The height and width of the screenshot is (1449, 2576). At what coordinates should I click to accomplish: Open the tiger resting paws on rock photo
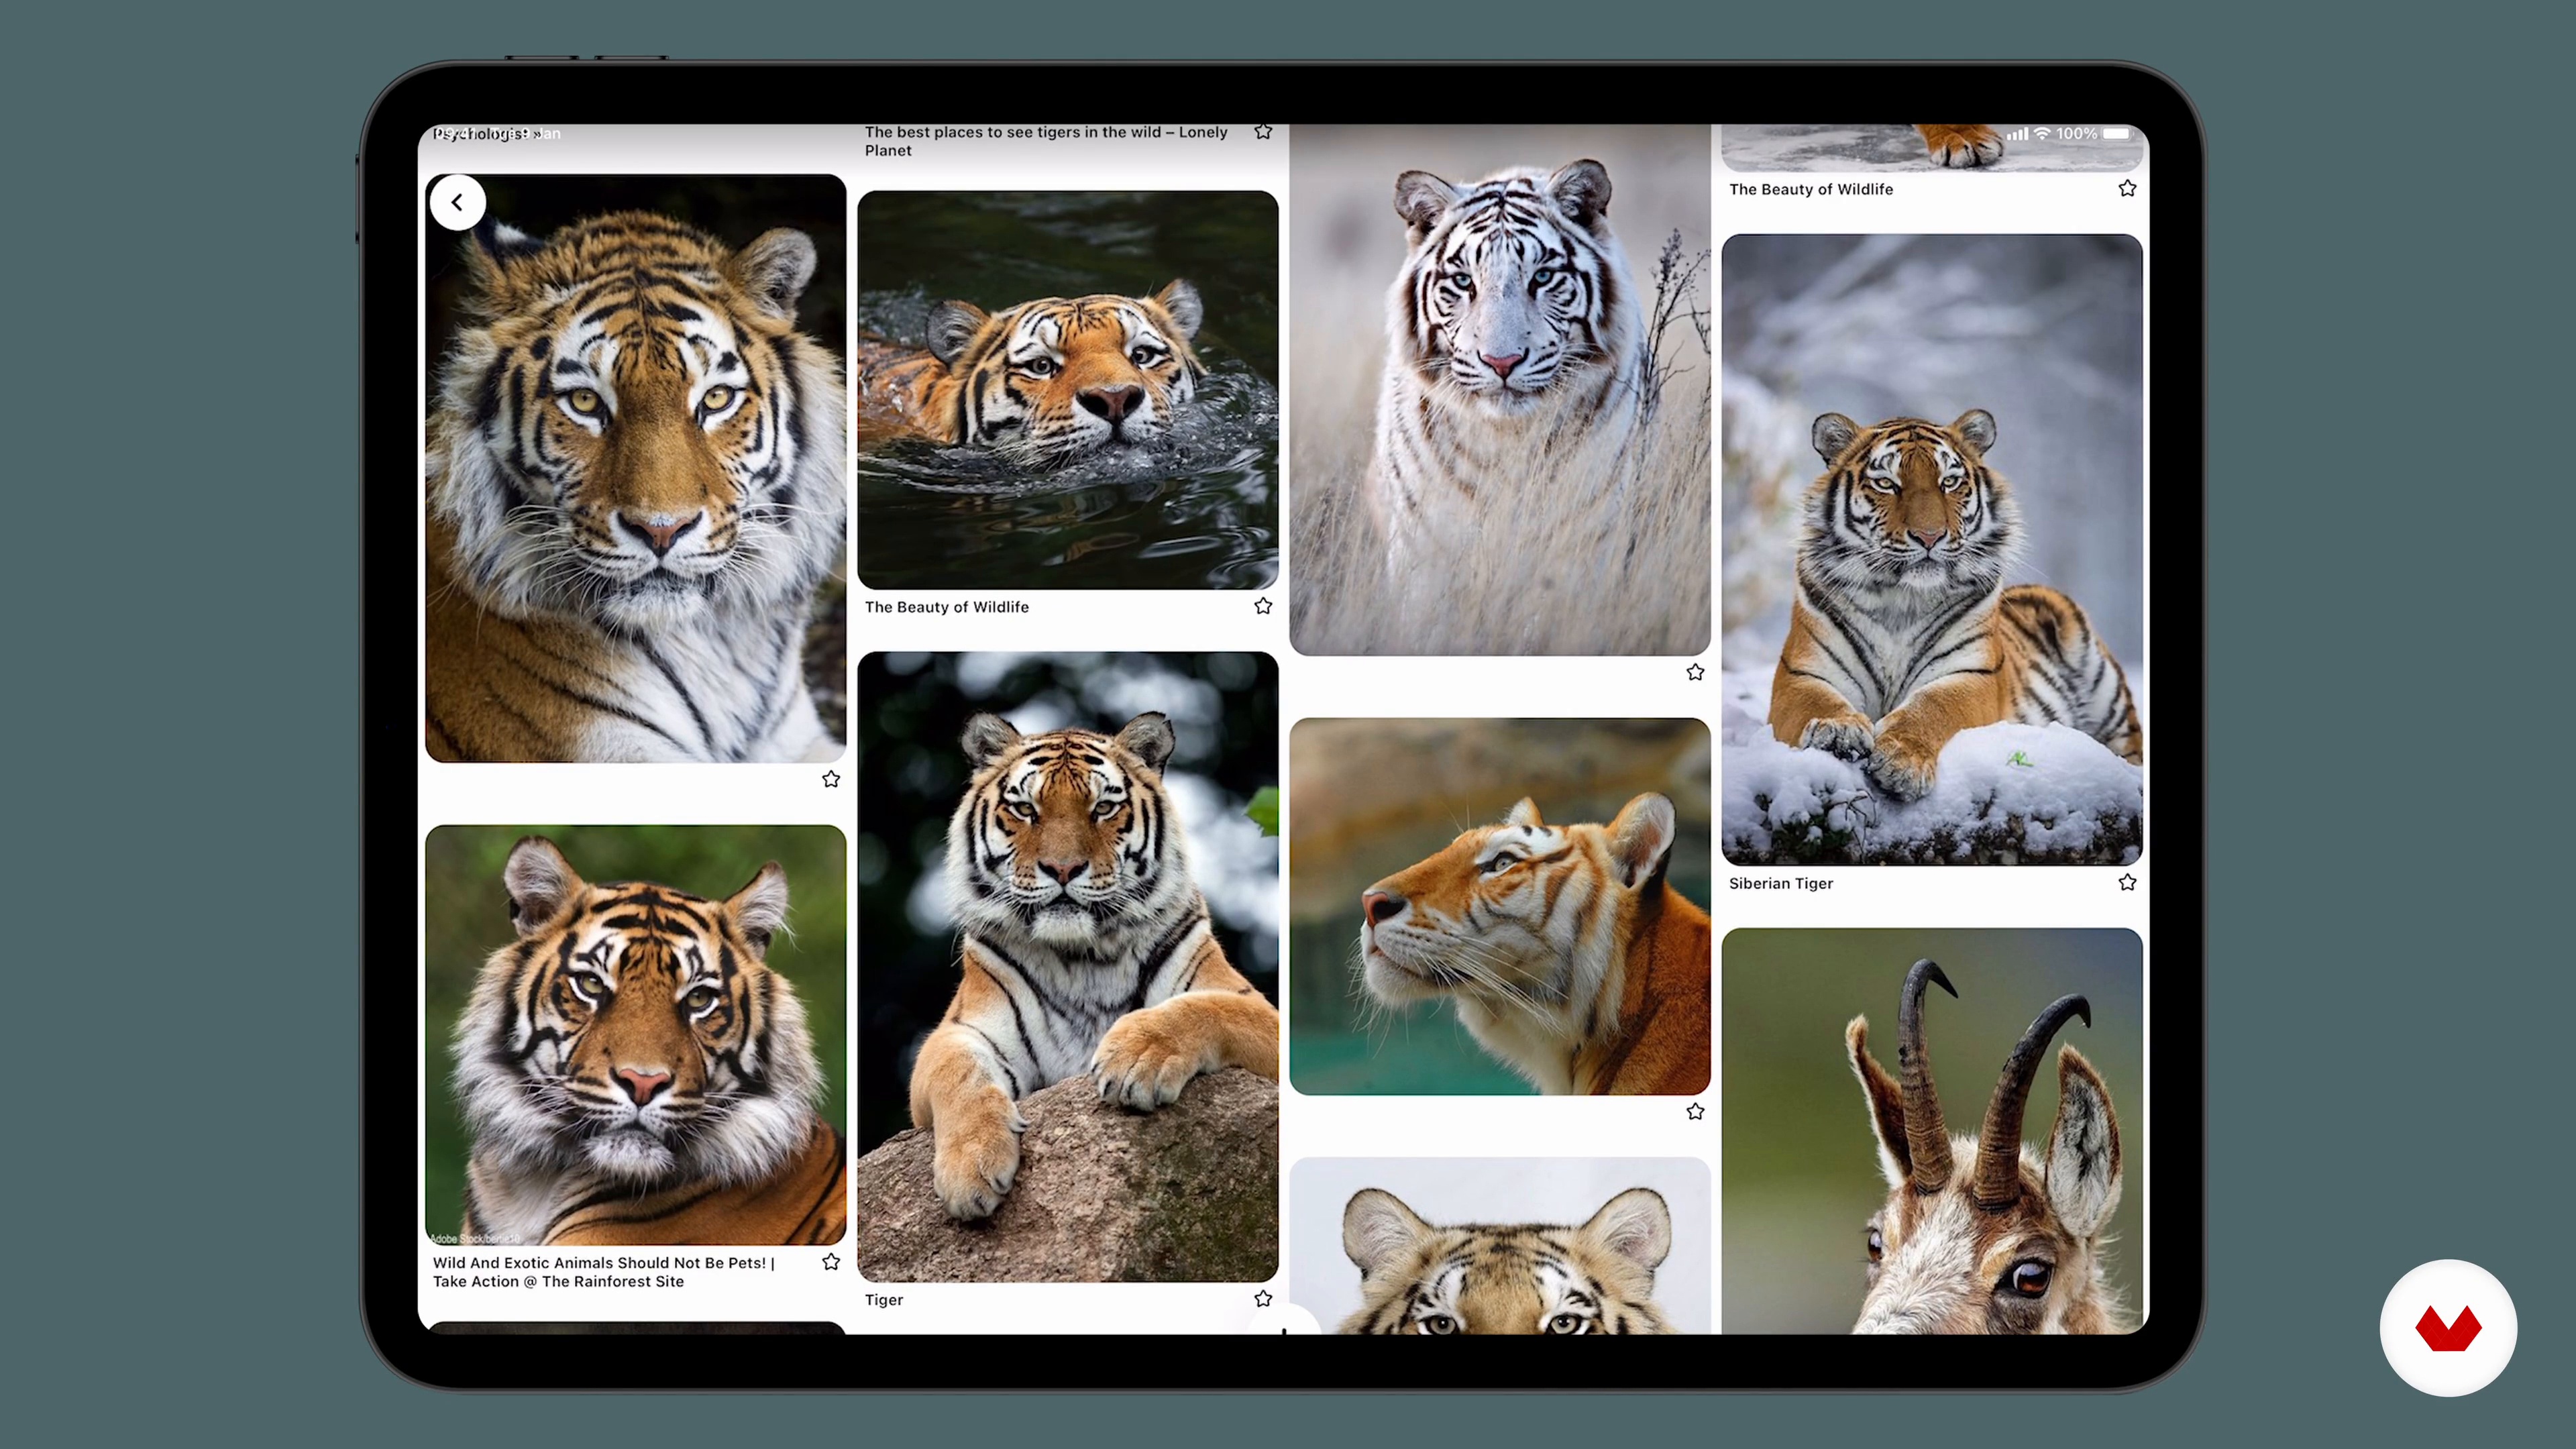tap(1067, 966)
